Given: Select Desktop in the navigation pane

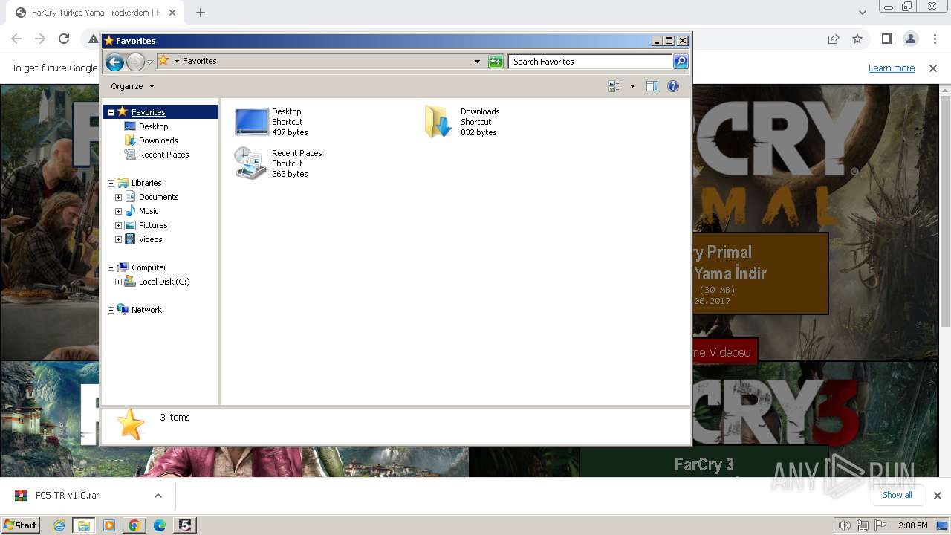Looking at the screenshot, I should (153, 126).
